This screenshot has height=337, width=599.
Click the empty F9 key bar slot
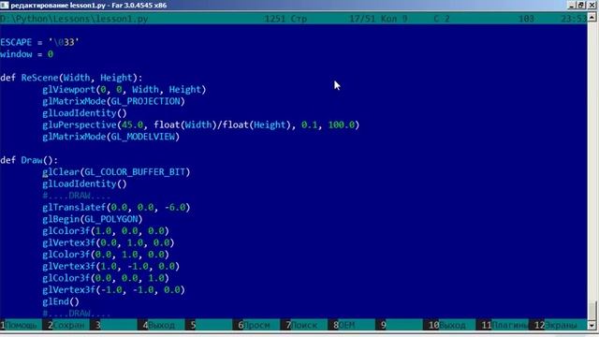pyautogui.click(x=399, y=325)
